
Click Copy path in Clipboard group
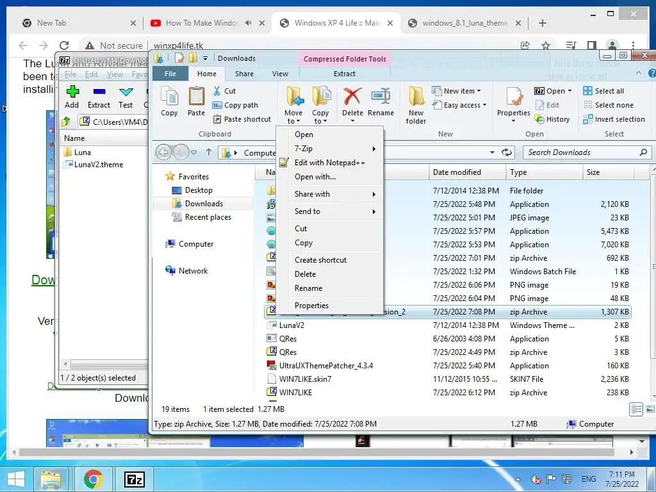pos(235,105)
